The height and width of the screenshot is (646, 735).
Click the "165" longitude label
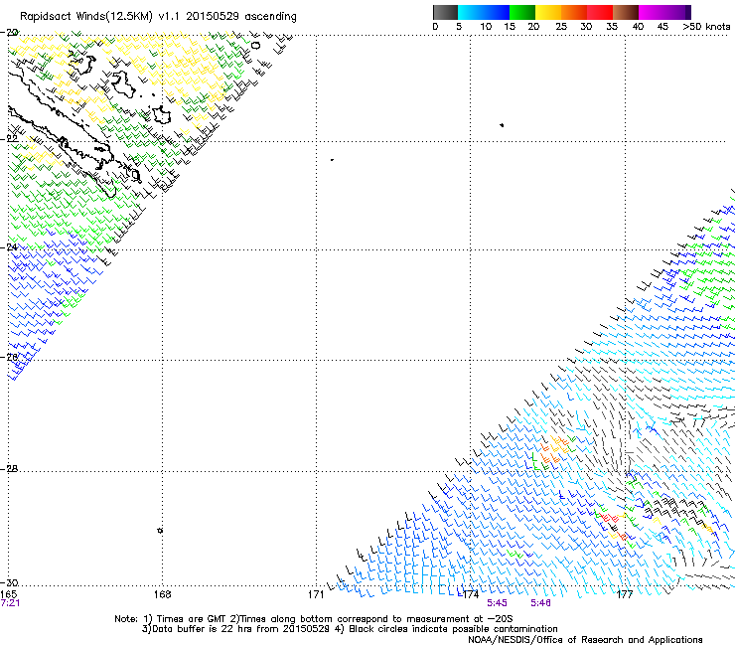(x=8, y=594)
